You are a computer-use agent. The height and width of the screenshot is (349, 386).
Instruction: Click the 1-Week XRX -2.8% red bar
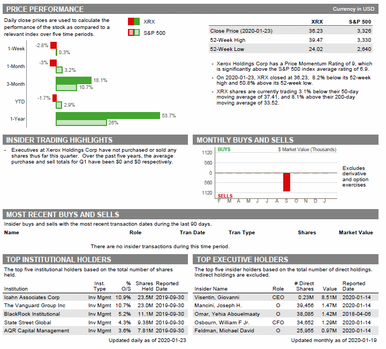pos(54,46)
